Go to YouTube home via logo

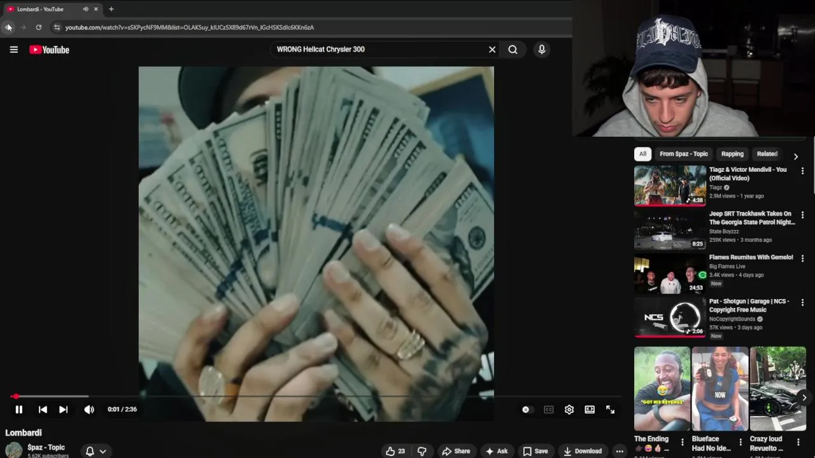[49, 50]
